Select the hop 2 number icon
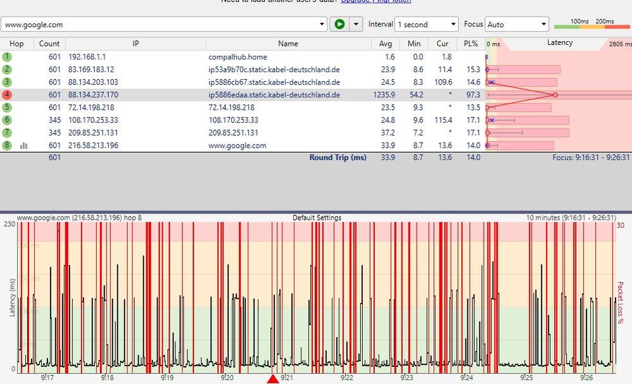The width and height of the screenshot is (632, 384). pos(7,70)
